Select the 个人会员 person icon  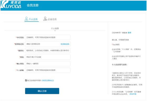tap(26, 19)
